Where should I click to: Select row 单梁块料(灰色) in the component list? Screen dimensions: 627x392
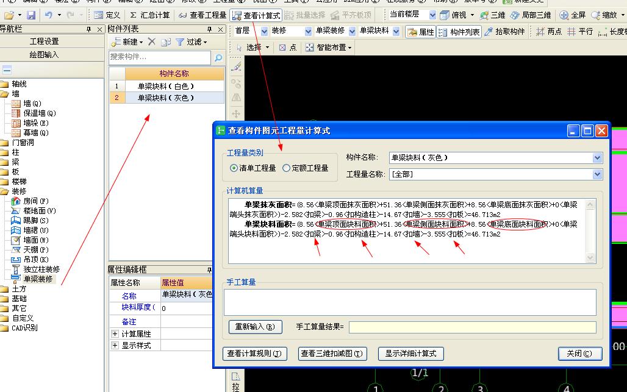167,98
